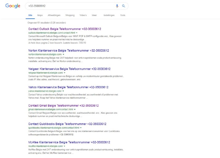Open McAfee Klantenservice Belgie result link
220x158 pixels.
[x=69, y=142]
